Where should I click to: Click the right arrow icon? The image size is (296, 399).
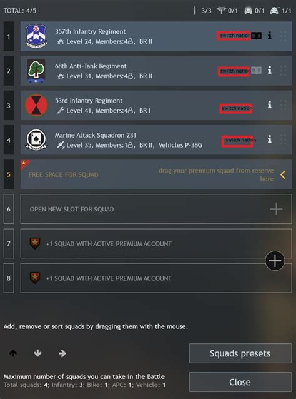click(62, 353)
